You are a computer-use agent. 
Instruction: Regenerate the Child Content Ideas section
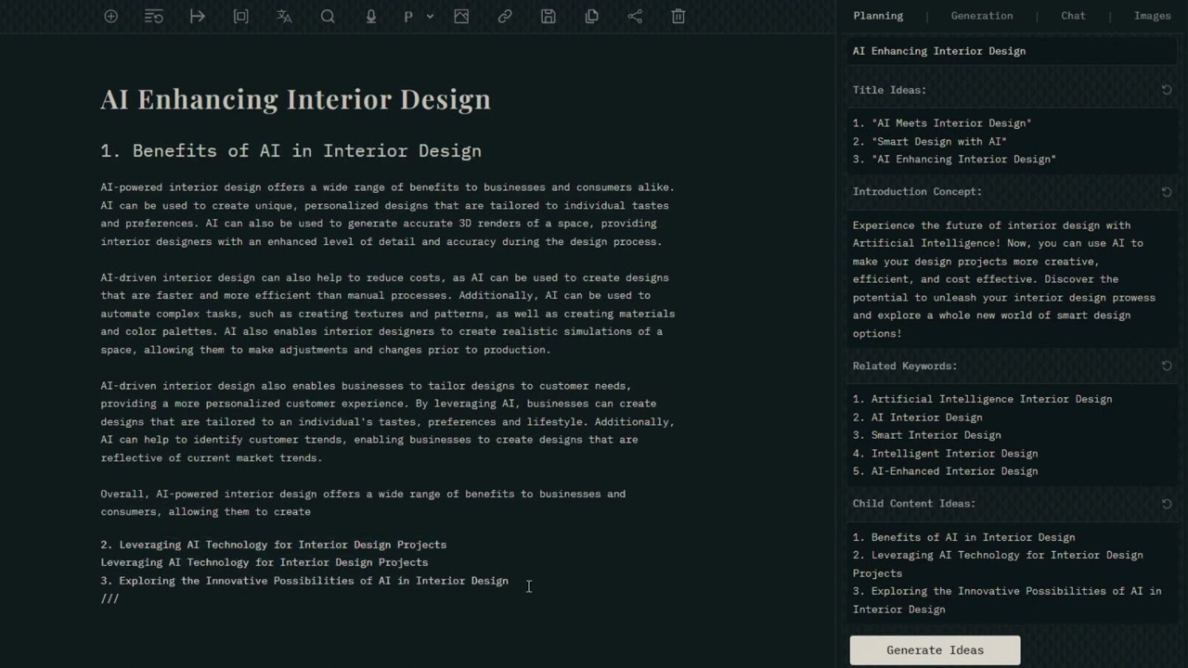click(1167, 504)
